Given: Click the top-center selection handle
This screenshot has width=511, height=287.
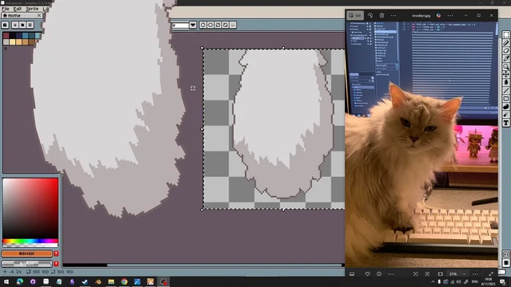Looking at the screenshot, I should coord(283,48).
